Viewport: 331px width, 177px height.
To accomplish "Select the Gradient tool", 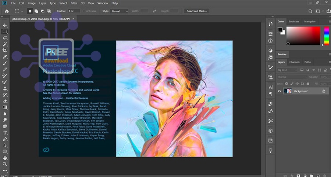I will pos(5,107).
